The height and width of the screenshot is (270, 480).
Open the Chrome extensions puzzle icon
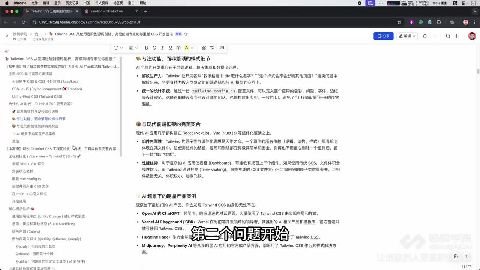pos(439,22)
